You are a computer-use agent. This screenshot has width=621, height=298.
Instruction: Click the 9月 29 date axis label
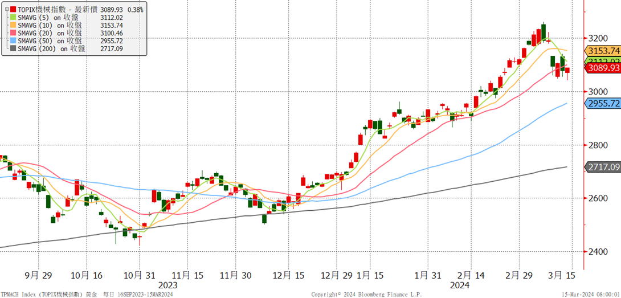37,275
